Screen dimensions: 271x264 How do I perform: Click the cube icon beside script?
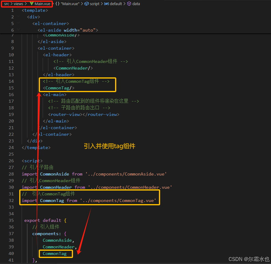[x=87, y=4]
